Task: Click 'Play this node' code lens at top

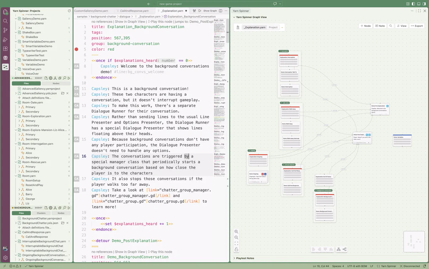Action: click(x=161, y=21)
